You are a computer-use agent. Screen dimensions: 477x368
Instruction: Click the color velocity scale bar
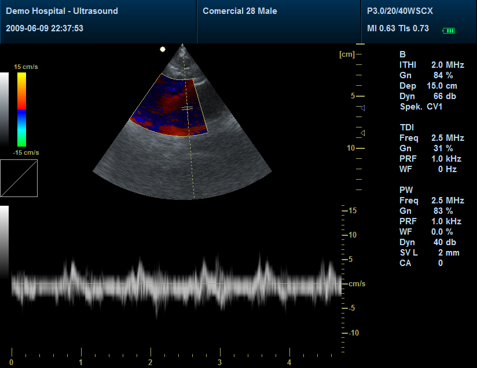[21, 110]
